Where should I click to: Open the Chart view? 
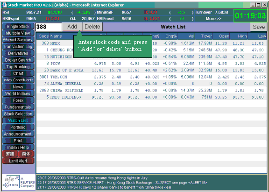(x=18, y=73)
